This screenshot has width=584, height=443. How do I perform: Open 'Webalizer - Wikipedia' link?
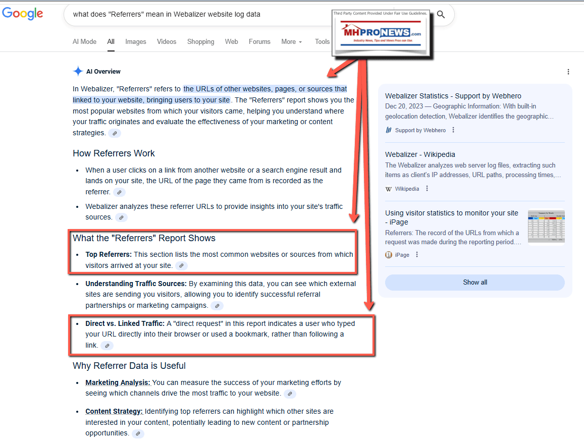(x=420, y=154)
